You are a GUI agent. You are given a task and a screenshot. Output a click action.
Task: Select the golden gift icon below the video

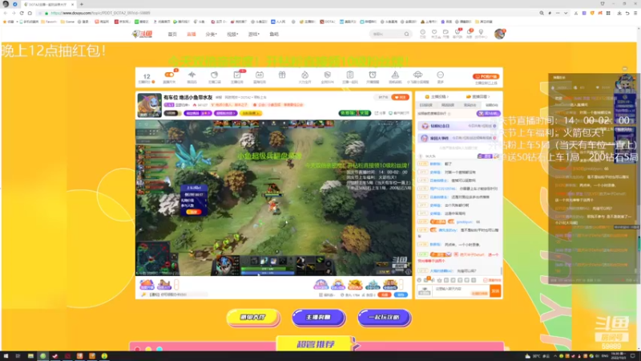(x=355, y=284)
